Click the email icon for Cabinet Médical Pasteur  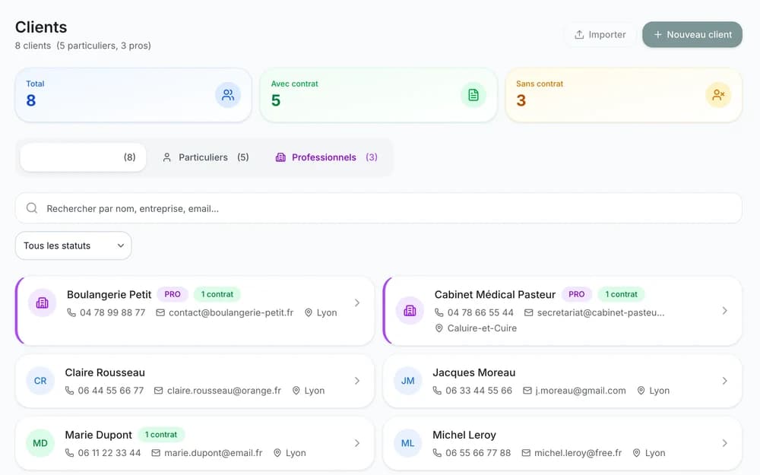[529, 312]
